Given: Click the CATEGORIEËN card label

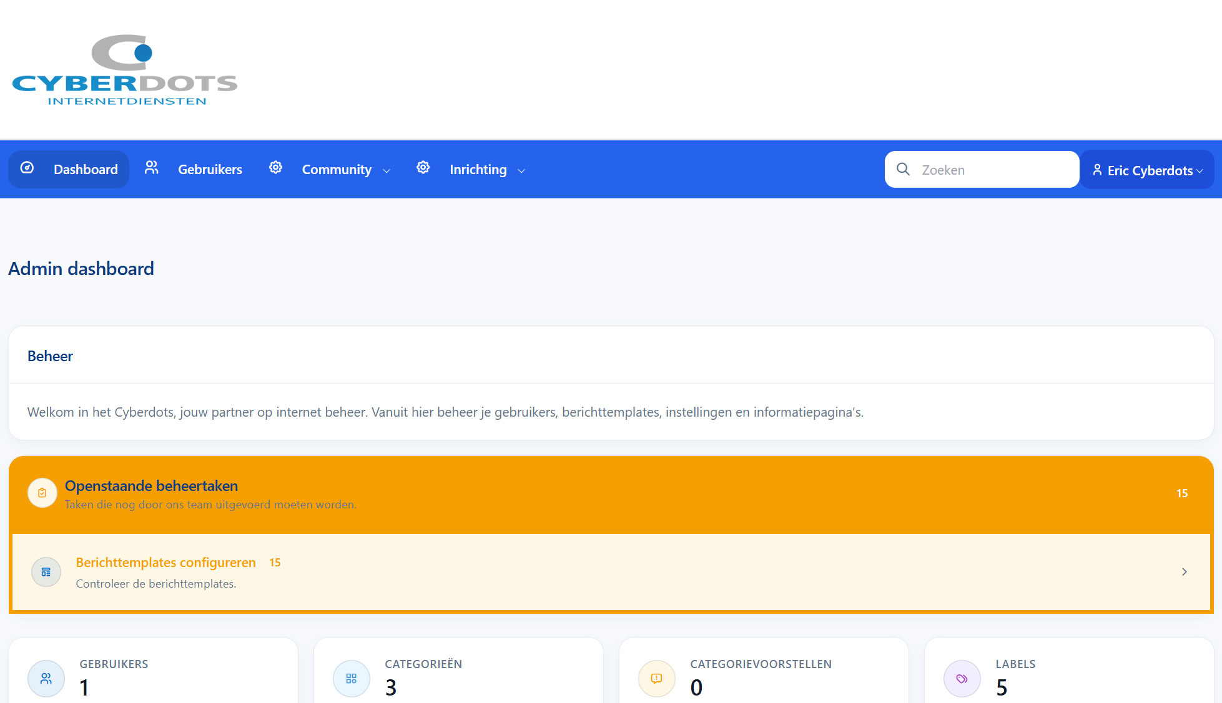Looking at the screenshot, I should pos(423,664).
